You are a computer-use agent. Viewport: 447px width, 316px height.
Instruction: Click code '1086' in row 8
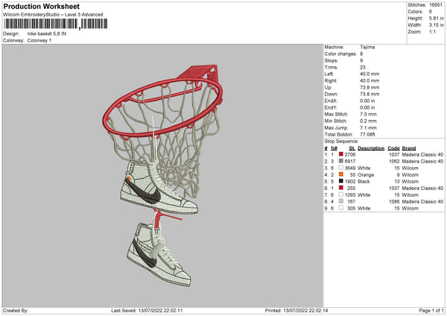coord(394,202)
